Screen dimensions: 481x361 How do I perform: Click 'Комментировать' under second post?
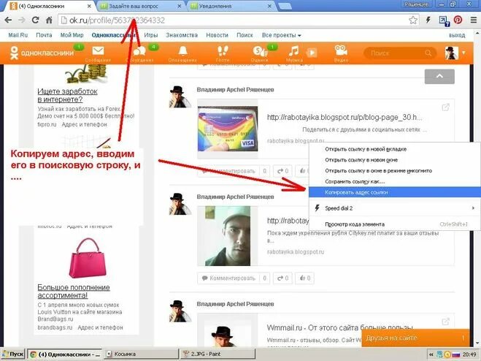[229, 278]
